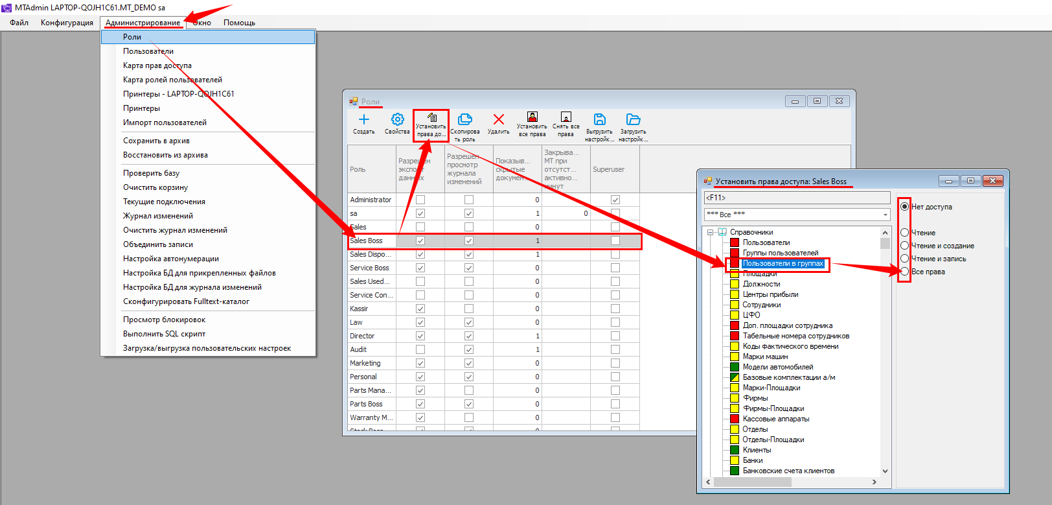Open the Конфигурация menu
Screen dimensions: 1052x505
coord(67,23)
